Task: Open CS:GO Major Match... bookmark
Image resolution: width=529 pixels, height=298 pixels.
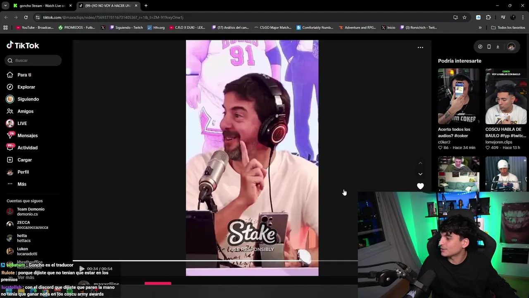Action: pyautogui.click(x=272, y=28)
